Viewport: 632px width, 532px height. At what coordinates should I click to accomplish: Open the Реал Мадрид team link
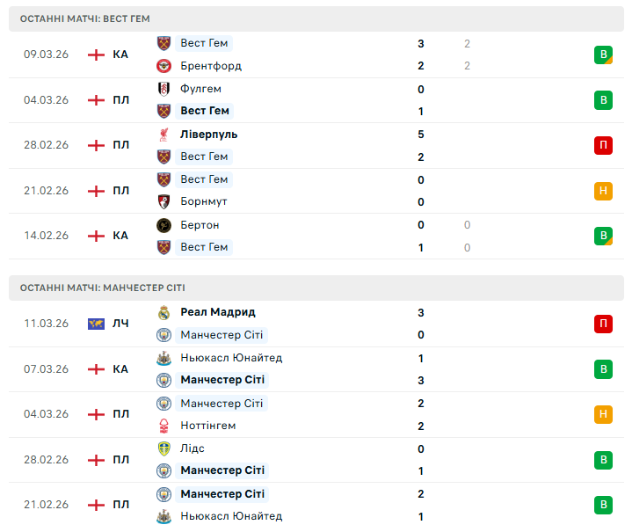[x=218, y=312]
